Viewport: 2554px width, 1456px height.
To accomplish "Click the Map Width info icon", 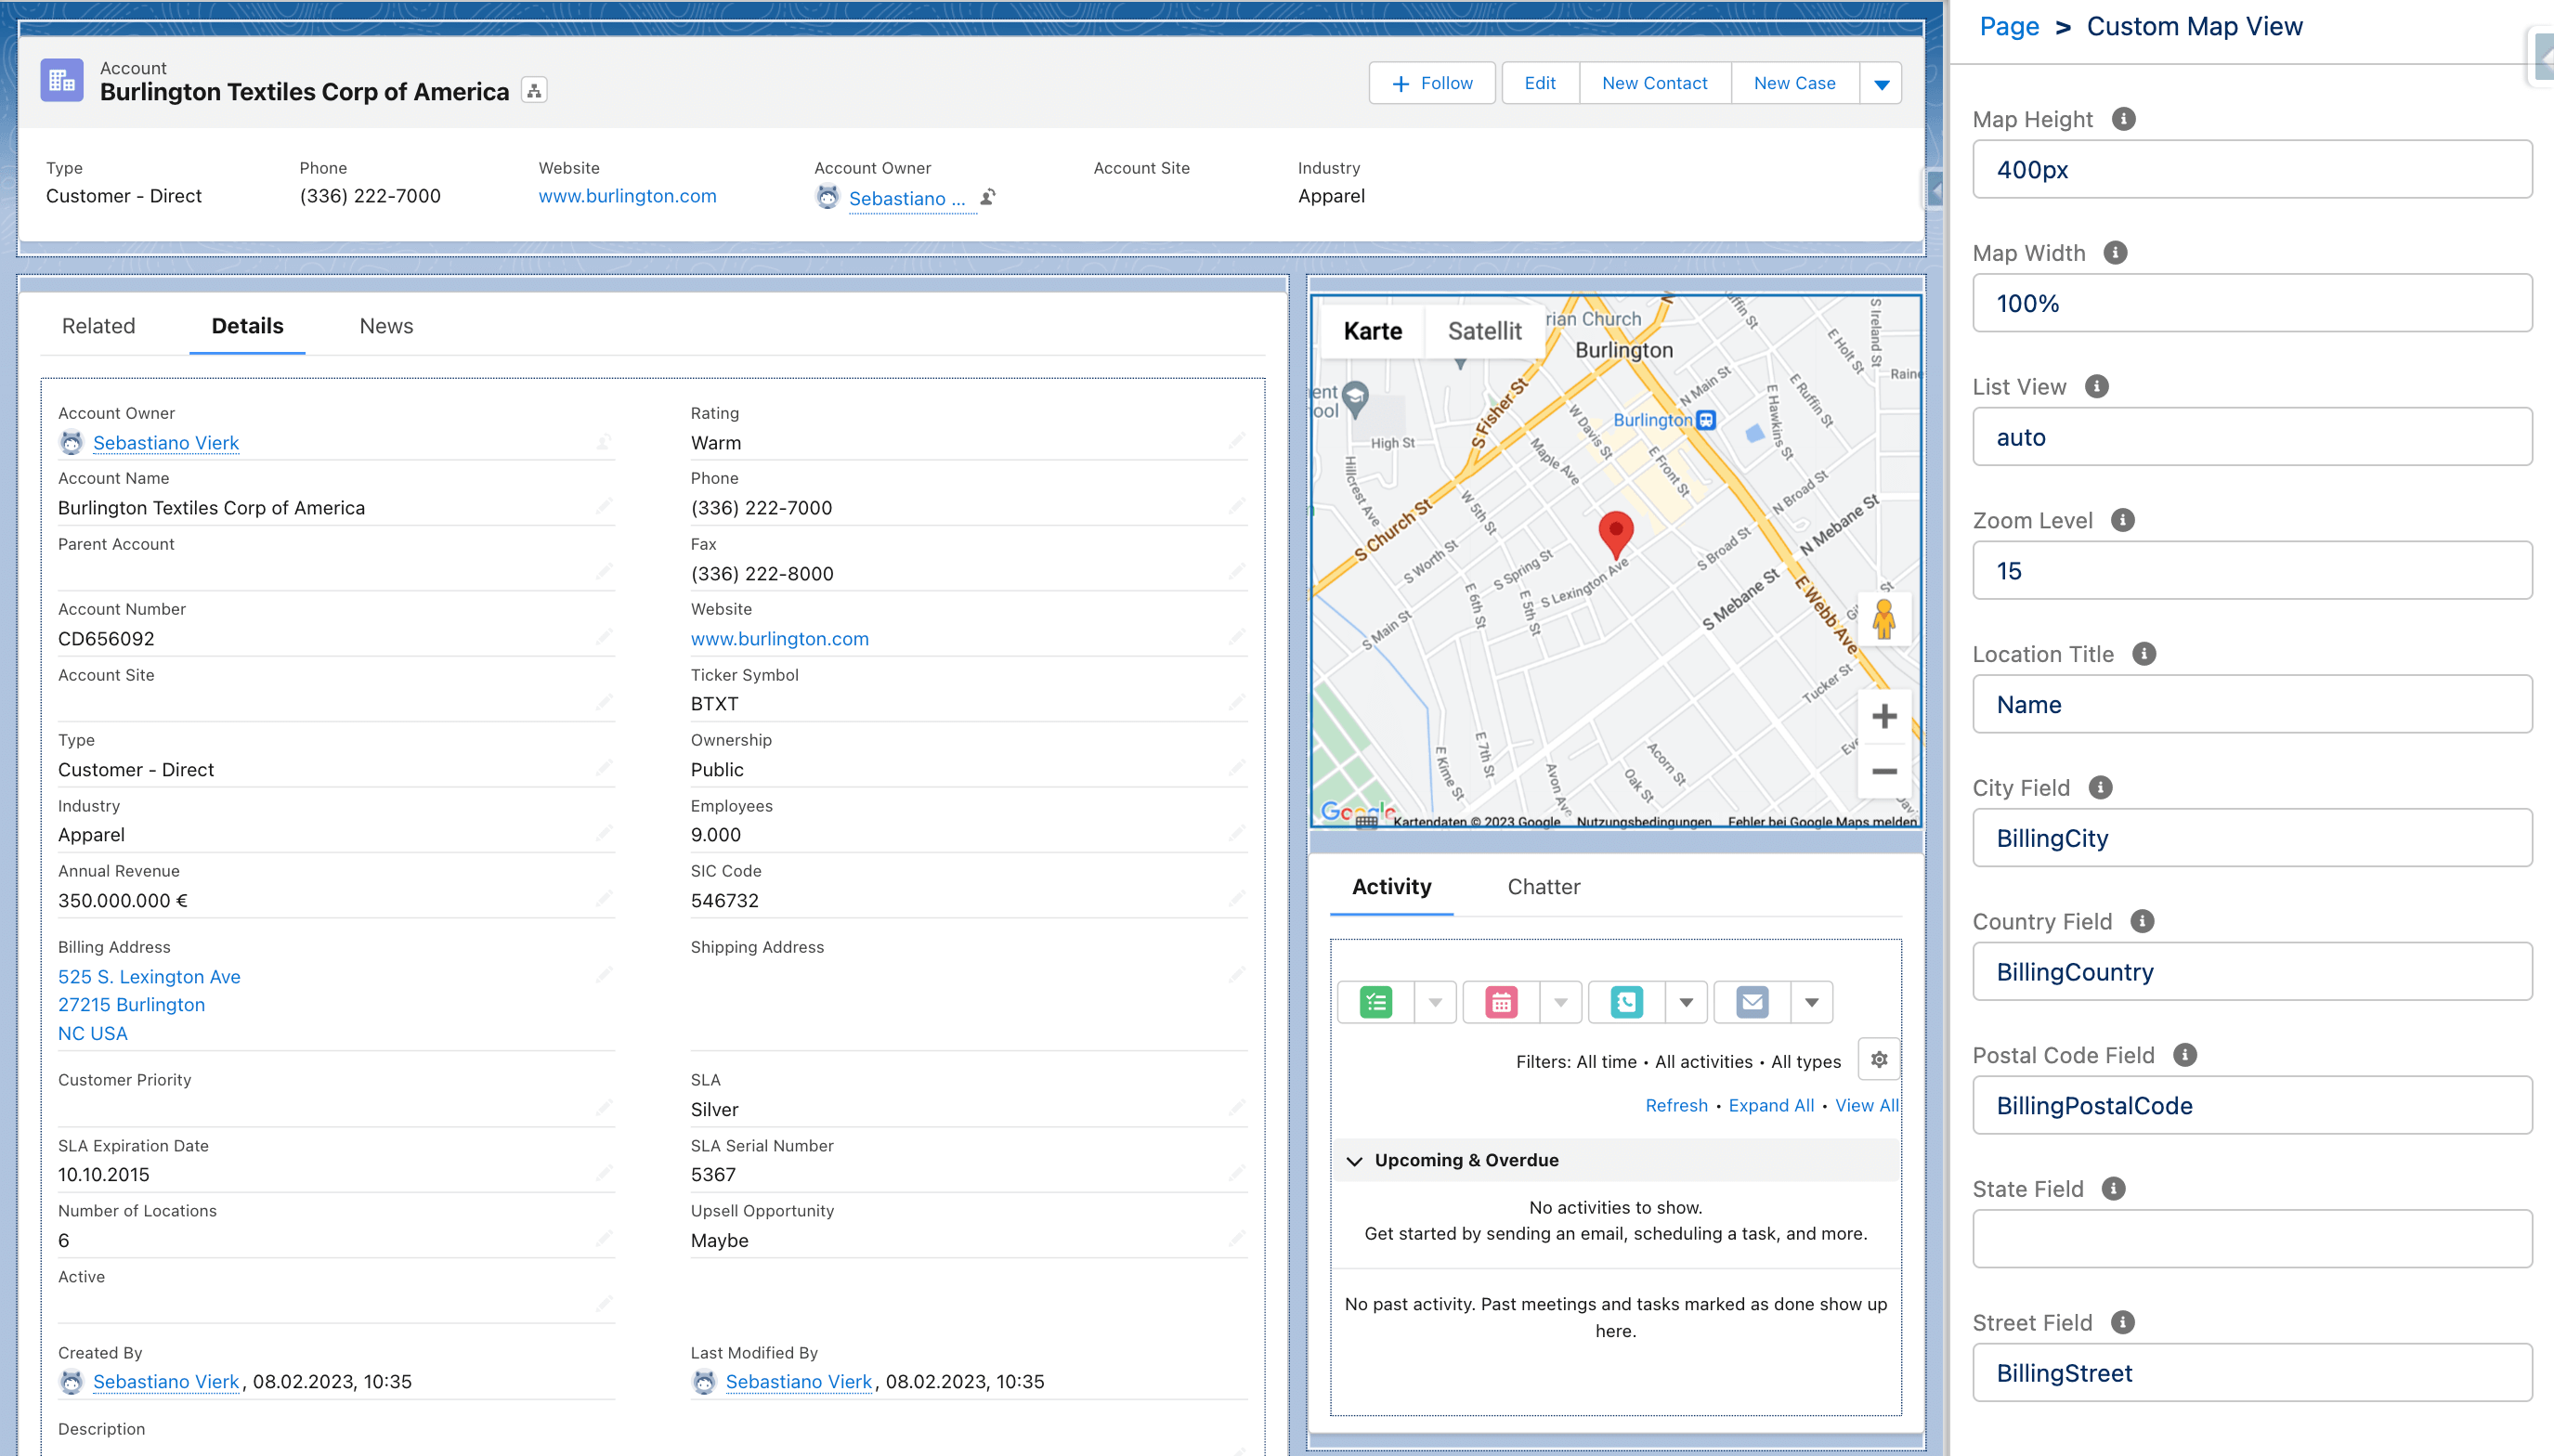I will [x=2115, y=253].
